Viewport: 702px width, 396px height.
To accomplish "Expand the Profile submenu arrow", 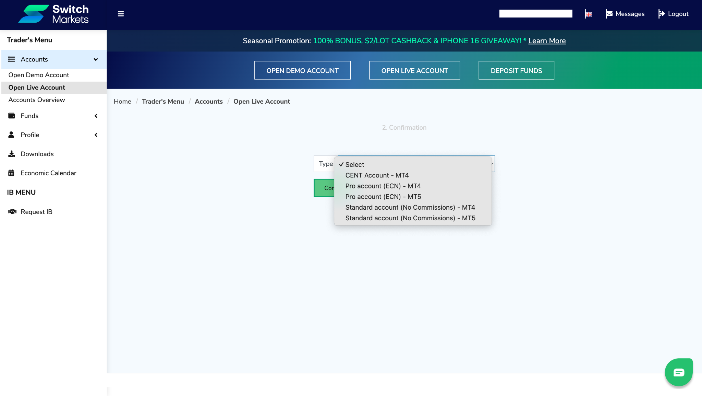I will [96, 135].
